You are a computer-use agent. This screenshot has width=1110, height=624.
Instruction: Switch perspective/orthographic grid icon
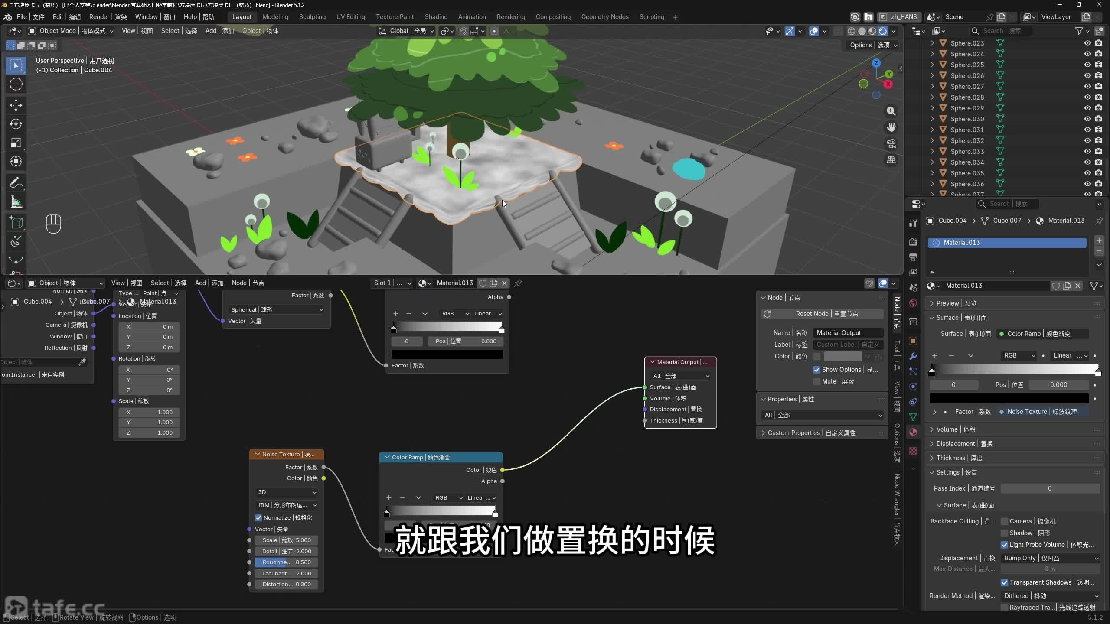(x=891, y=160)
